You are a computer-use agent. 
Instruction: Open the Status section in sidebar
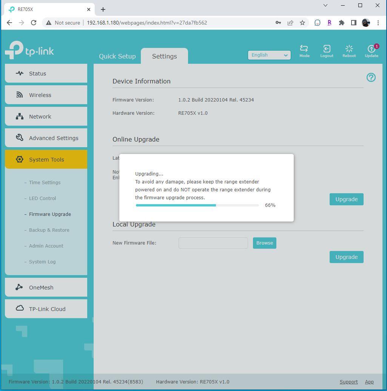coord(46,74)
